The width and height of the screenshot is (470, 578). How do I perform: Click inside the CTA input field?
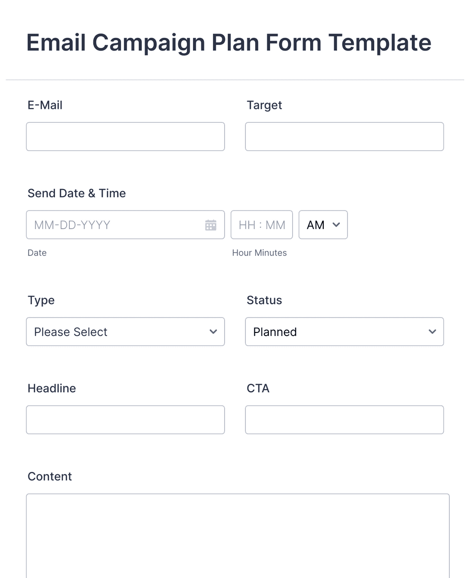[344, 420]
